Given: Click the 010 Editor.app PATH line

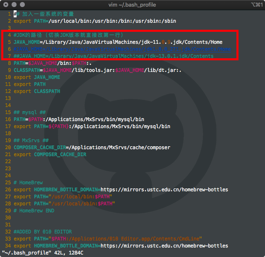Looking at the screenshot, I should click(x=108, y=239).
